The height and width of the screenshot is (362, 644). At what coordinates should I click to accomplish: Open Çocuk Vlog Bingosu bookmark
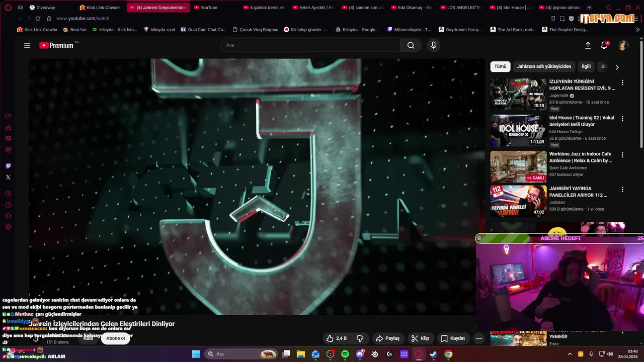(255, 30)
